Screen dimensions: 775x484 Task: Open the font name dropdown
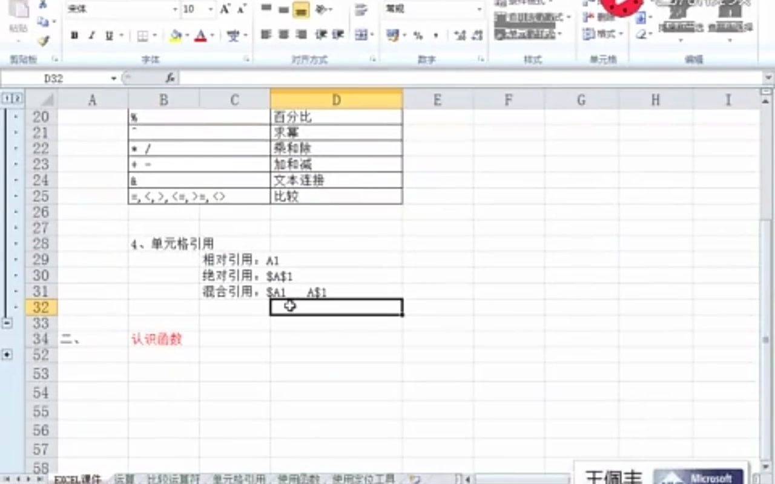[x=176, y=10]
